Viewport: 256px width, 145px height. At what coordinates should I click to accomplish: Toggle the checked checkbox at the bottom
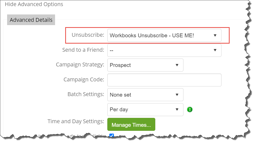tap(112, 135)
